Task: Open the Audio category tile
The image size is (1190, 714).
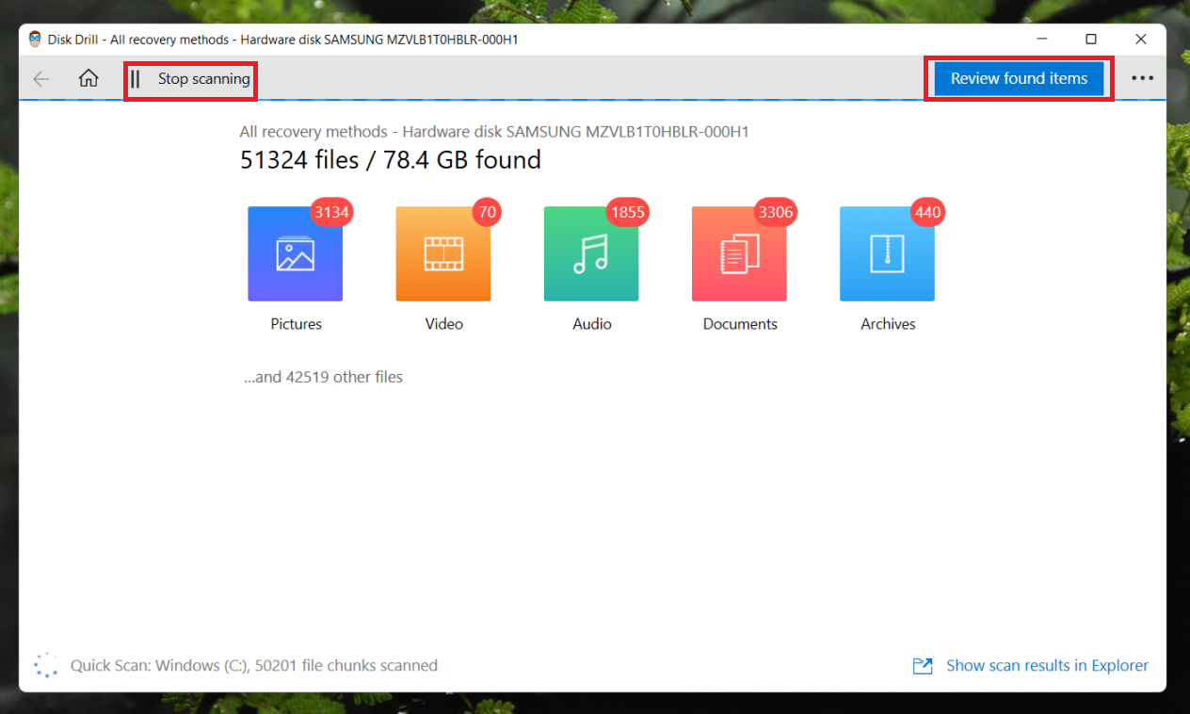Action: (x=591, y=254)
